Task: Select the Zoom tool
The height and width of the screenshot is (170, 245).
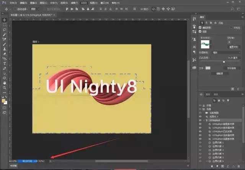Action: click(4, 87)
